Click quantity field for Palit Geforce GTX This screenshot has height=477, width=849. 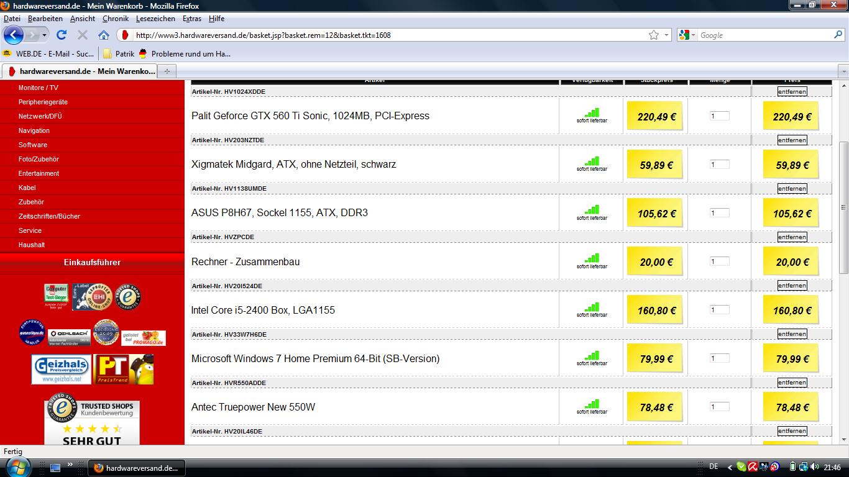pyautogui.click(x=720, y=116)
